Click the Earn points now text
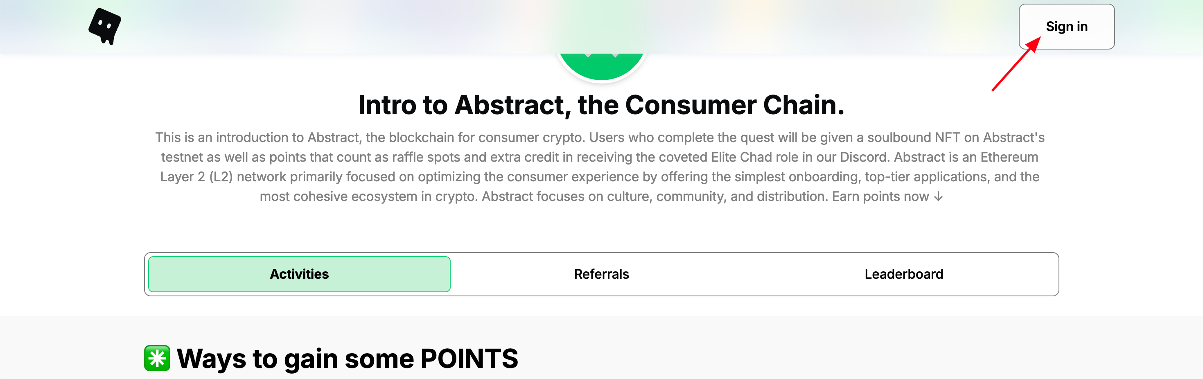The image size is (1203, 379). point(880,196)
